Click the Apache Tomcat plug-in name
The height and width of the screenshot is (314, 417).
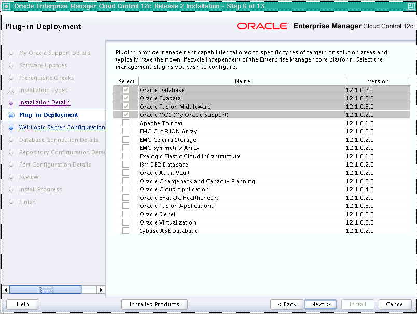point(161,123)
